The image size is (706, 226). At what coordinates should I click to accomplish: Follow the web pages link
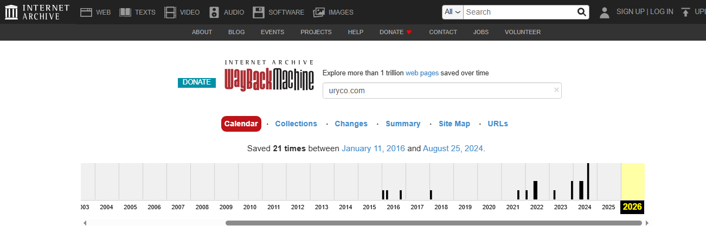pyautogui.click(x=422, y=73)
